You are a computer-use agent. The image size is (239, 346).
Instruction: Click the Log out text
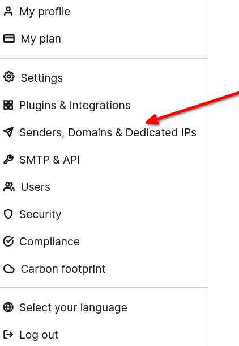[39, 335]
